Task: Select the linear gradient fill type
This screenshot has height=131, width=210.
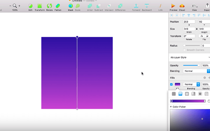Action: pyautogui.click(x=180, y=94)
